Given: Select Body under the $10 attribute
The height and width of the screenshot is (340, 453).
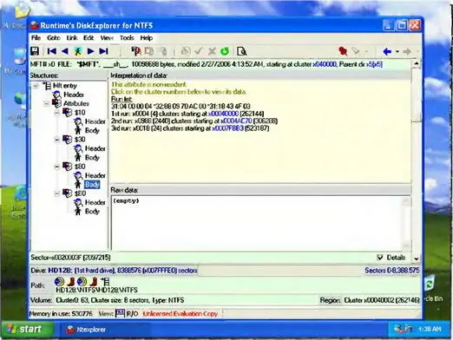Looking at the screenshot, I should click(x=92, y=130).
